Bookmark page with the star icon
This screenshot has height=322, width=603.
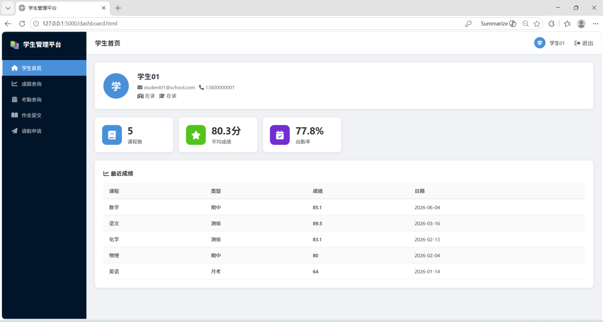tap(537, 23)
